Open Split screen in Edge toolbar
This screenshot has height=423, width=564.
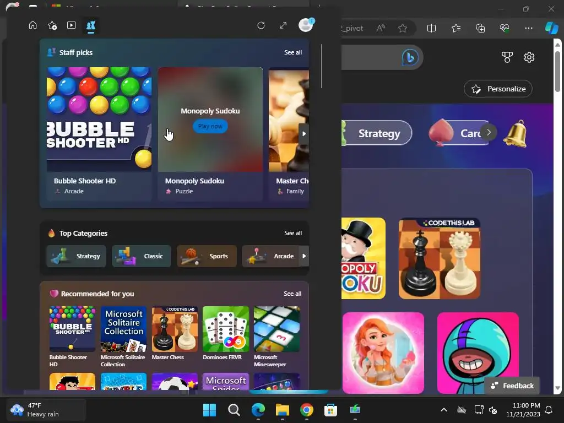[x=431, y=28]
